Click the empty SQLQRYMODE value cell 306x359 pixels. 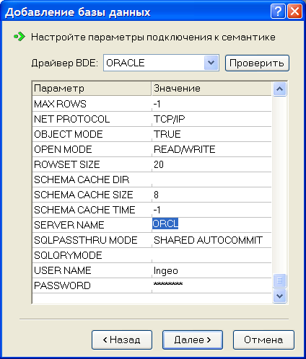pyautogui.click(x=211, y=255)
